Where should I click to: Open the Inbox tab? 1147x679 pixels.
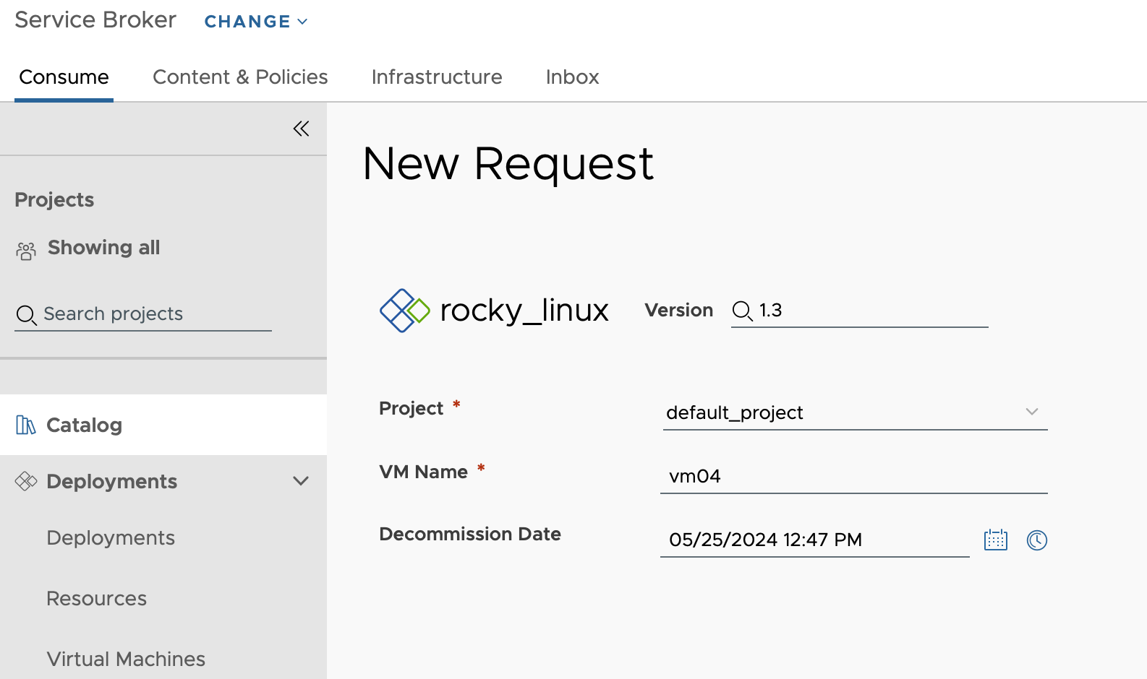click(572, 77)
